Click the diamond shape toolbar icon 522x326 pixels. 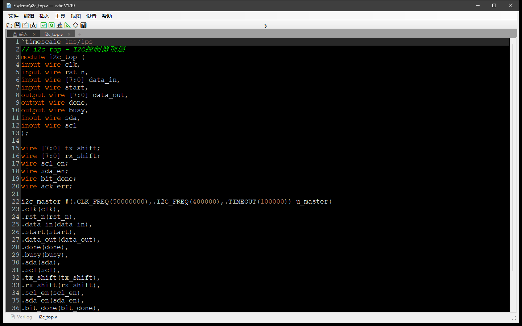pyautogui.click(x=75, y=25)
